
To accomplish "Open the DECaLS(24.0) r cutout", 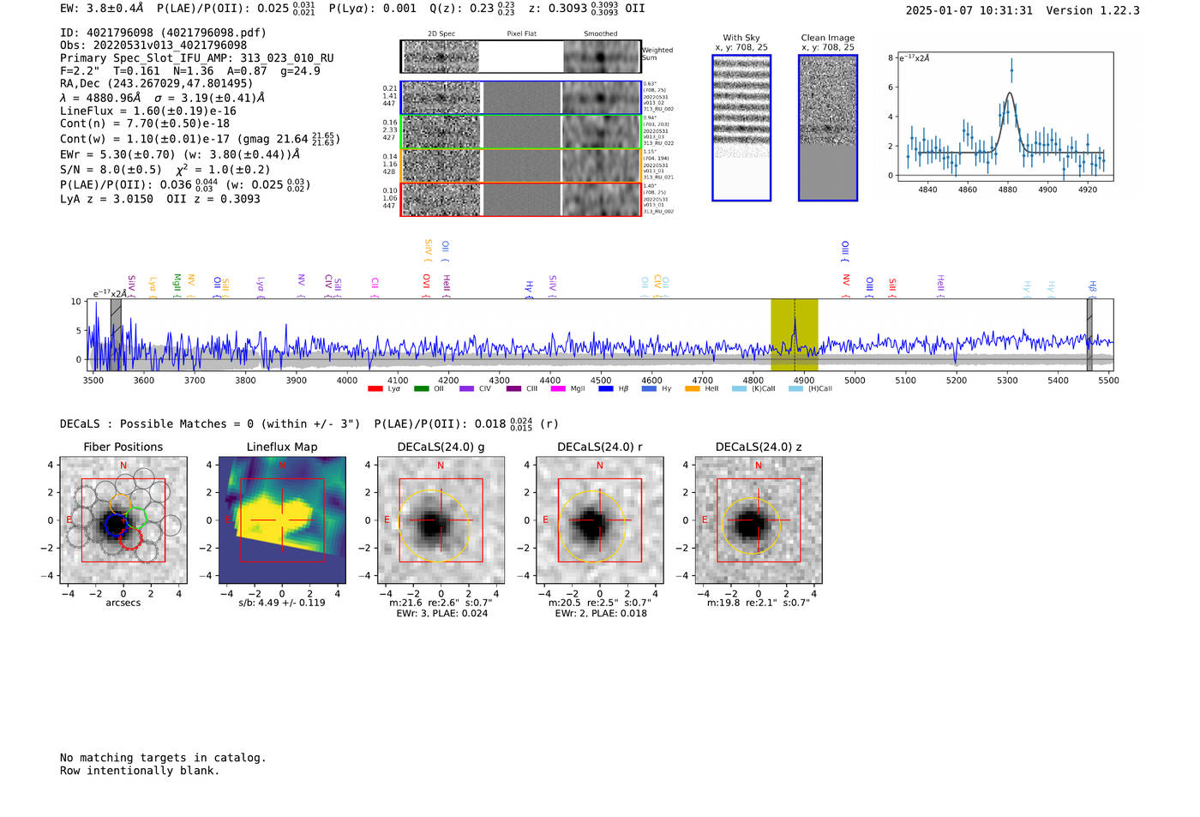I will tap(599, 520).
